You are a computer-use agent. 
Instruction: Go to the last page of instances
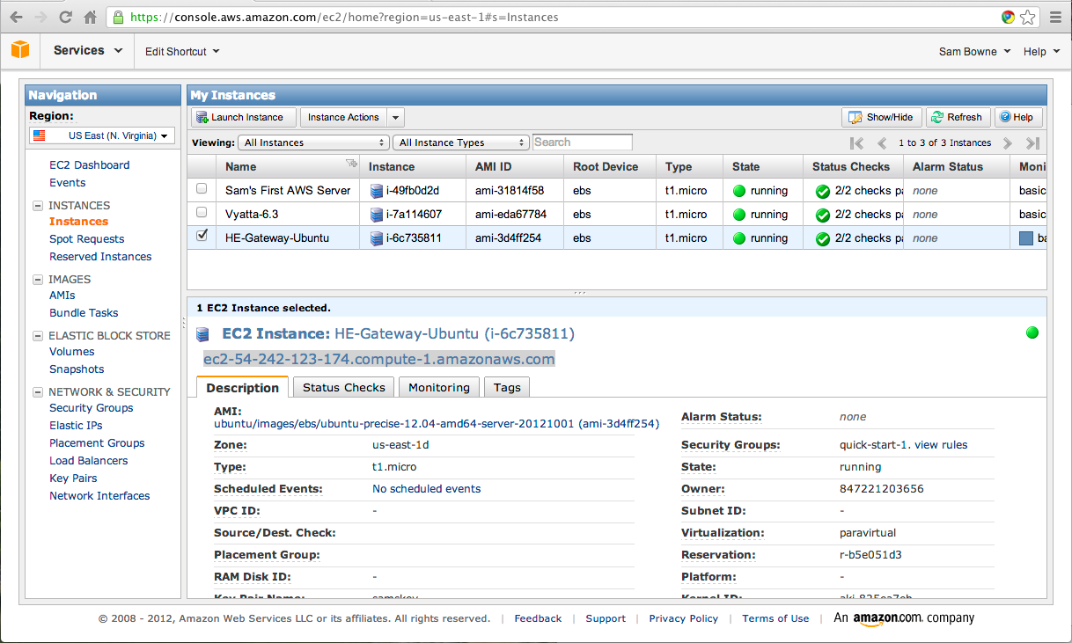[1032, 142]
